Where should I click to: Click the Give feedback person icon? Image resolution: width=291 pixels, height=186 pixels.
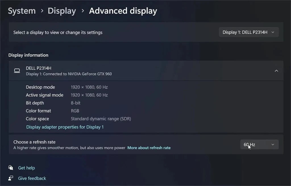click(x=11, y=178)
